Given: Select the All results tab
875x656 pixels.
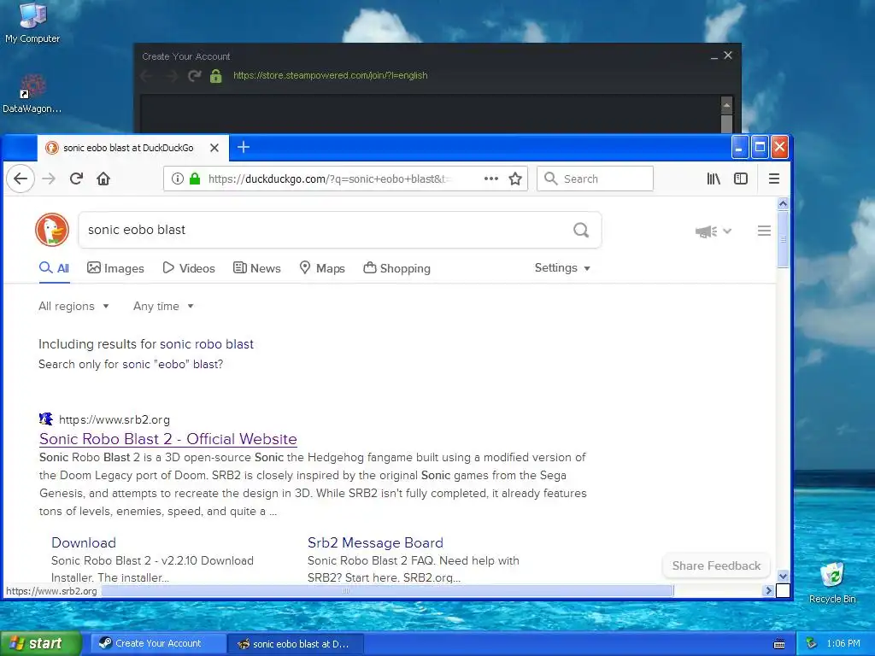Looking at the screenshot, I should [54, 268].
